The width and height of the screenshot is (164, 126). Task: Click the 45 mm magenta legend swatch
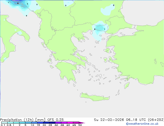pyautogui.click(x=76, y=123)
